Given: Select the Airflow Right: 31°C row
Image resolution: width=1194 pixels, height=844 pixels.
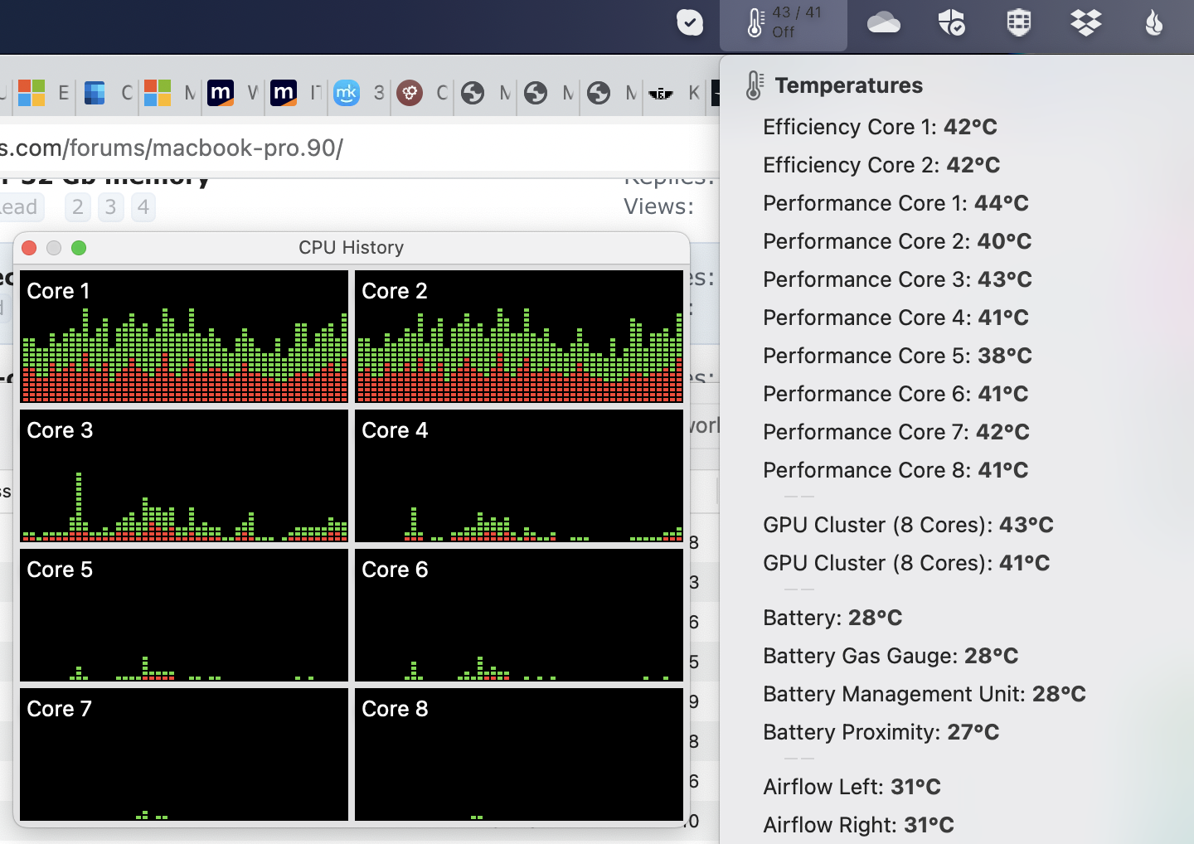Looking at the screenshot, I should point(957,825).
